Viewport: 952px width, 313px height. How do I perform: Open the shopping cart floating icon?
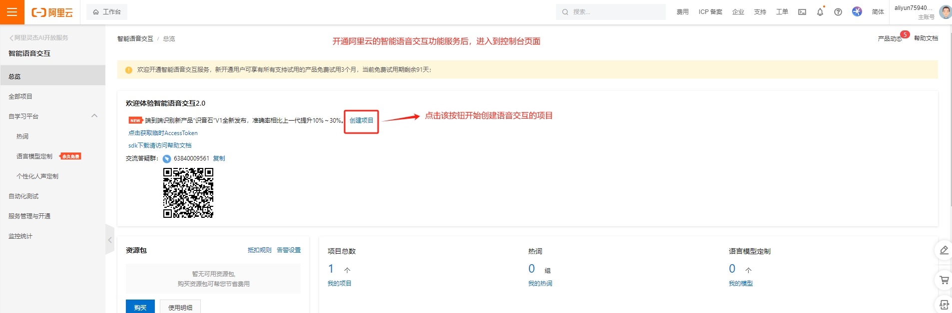click(x=944, y=280)
